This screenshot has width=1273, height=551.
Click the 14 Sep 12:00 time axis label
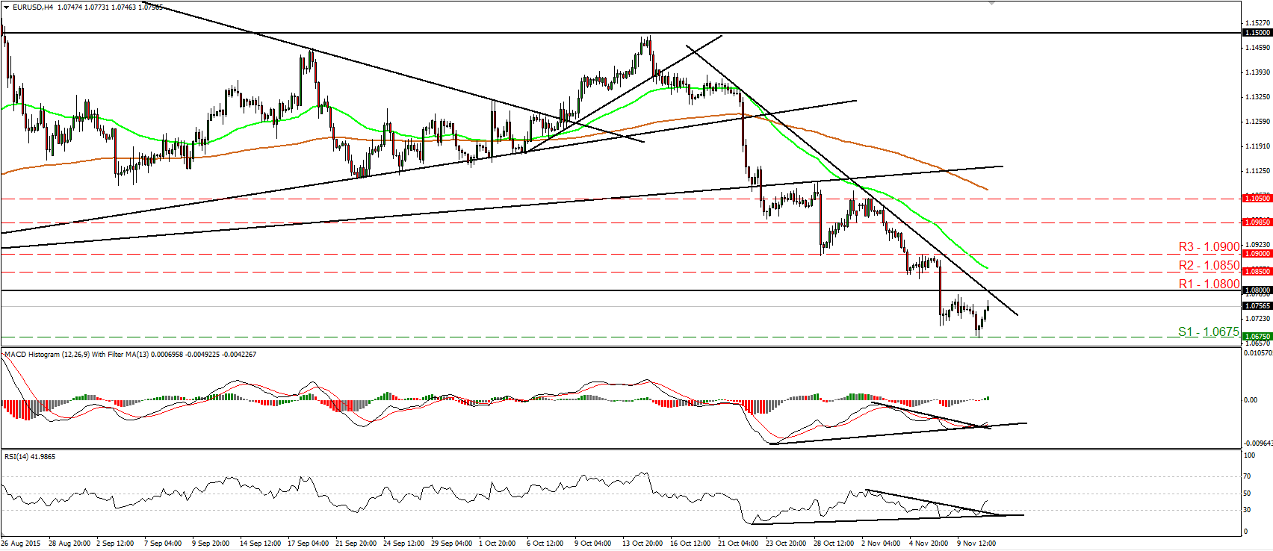tap(260, 543)
